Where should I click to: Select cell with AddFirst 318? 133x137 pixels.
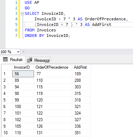pos(81,100)
